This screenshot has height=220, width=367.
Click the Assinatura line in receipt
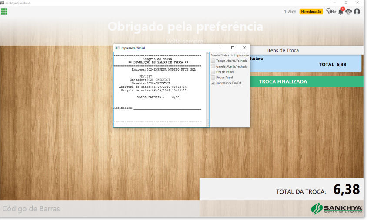157,108
